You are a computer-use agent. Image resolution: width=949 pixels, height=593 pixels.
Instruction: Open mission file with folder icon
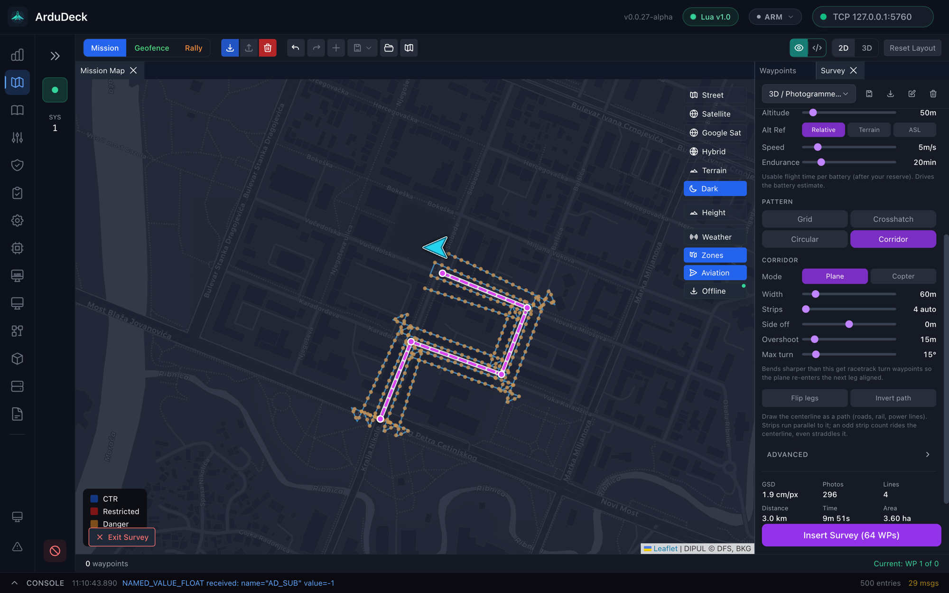tap(389, 48)
